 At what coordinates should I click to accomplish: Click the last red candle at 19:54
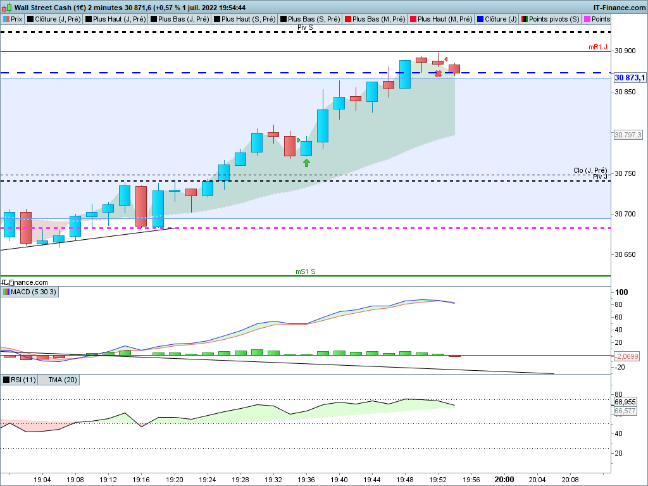454,69
